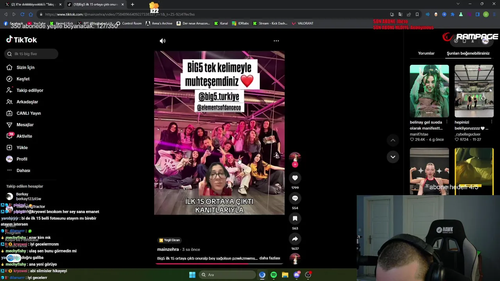Screen dimensions: 500x281
Task: Open Mesajlar inbox
Action: (25, 124)
